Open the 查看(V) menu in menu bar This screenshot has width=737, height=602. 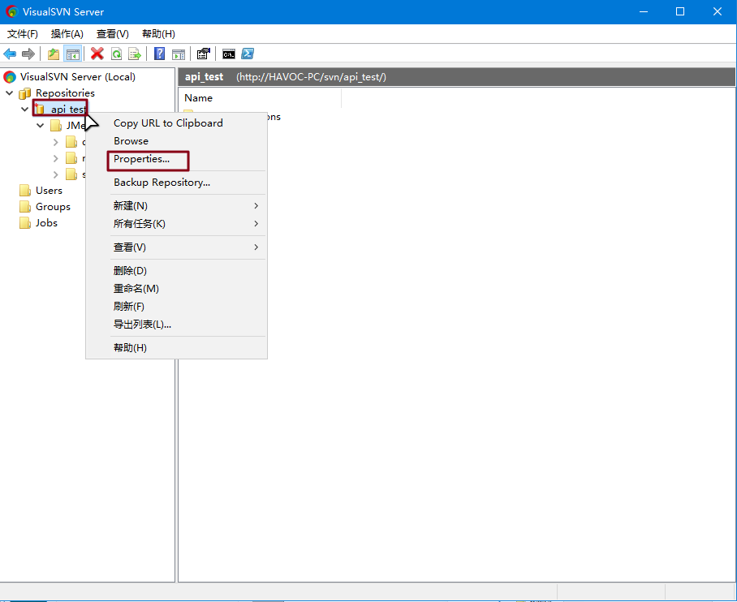tap(112, 34)
